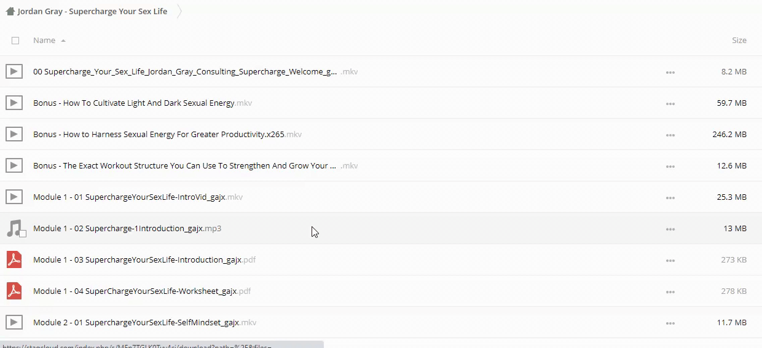Click the Jordan Gray folder breadcrumb
Image resolution: width=762 pixels, height=348 pixels.
click(x=92, y=11)
